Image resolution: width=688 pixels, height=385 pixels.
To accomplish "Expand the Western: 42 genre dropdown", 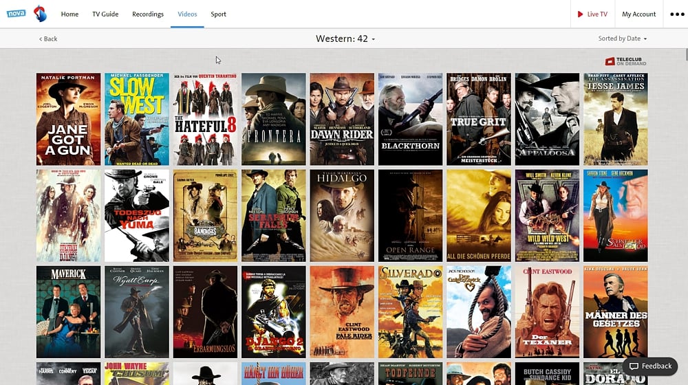I will (345, 38).
